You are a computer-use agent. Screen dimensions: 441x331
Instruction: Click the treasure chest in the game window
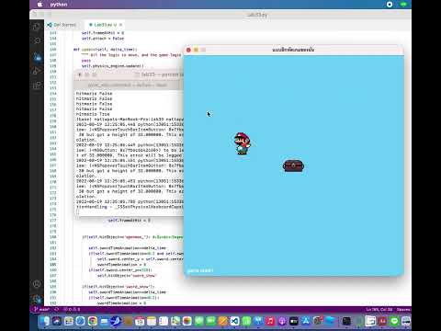coord(293,165)
